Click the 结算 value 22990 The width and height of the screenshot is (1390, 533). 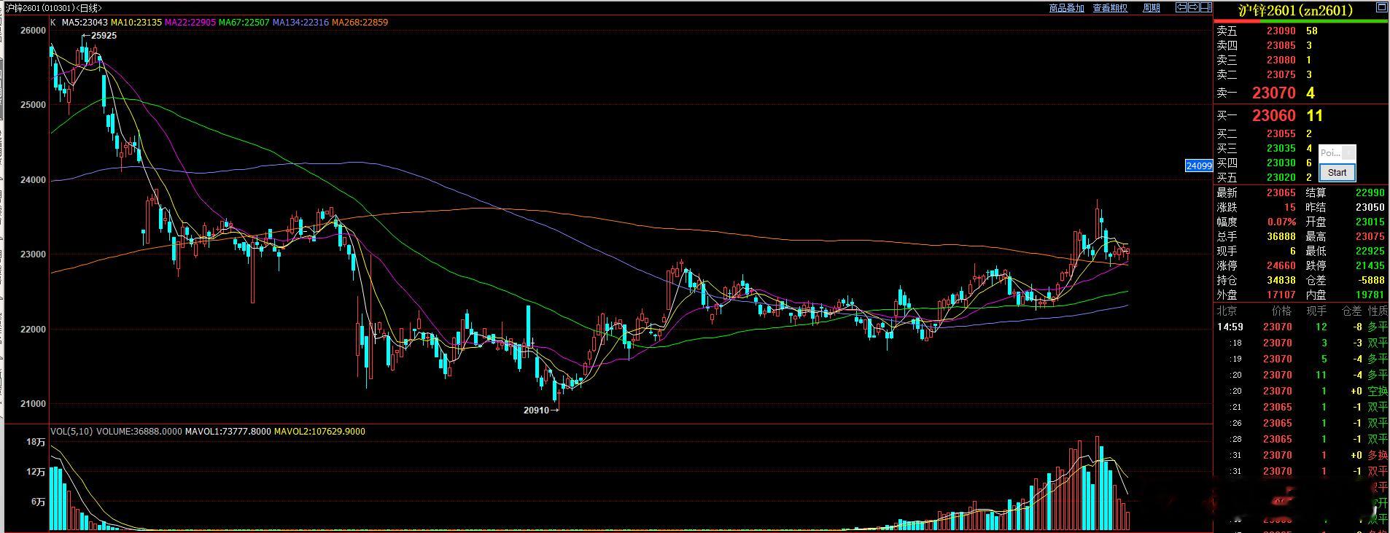1370,192
